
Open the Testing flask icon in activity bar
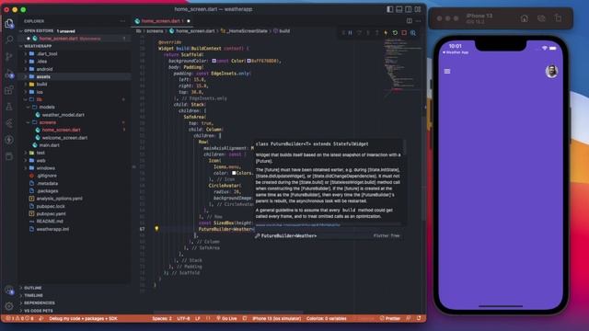(x=9, y=107)
